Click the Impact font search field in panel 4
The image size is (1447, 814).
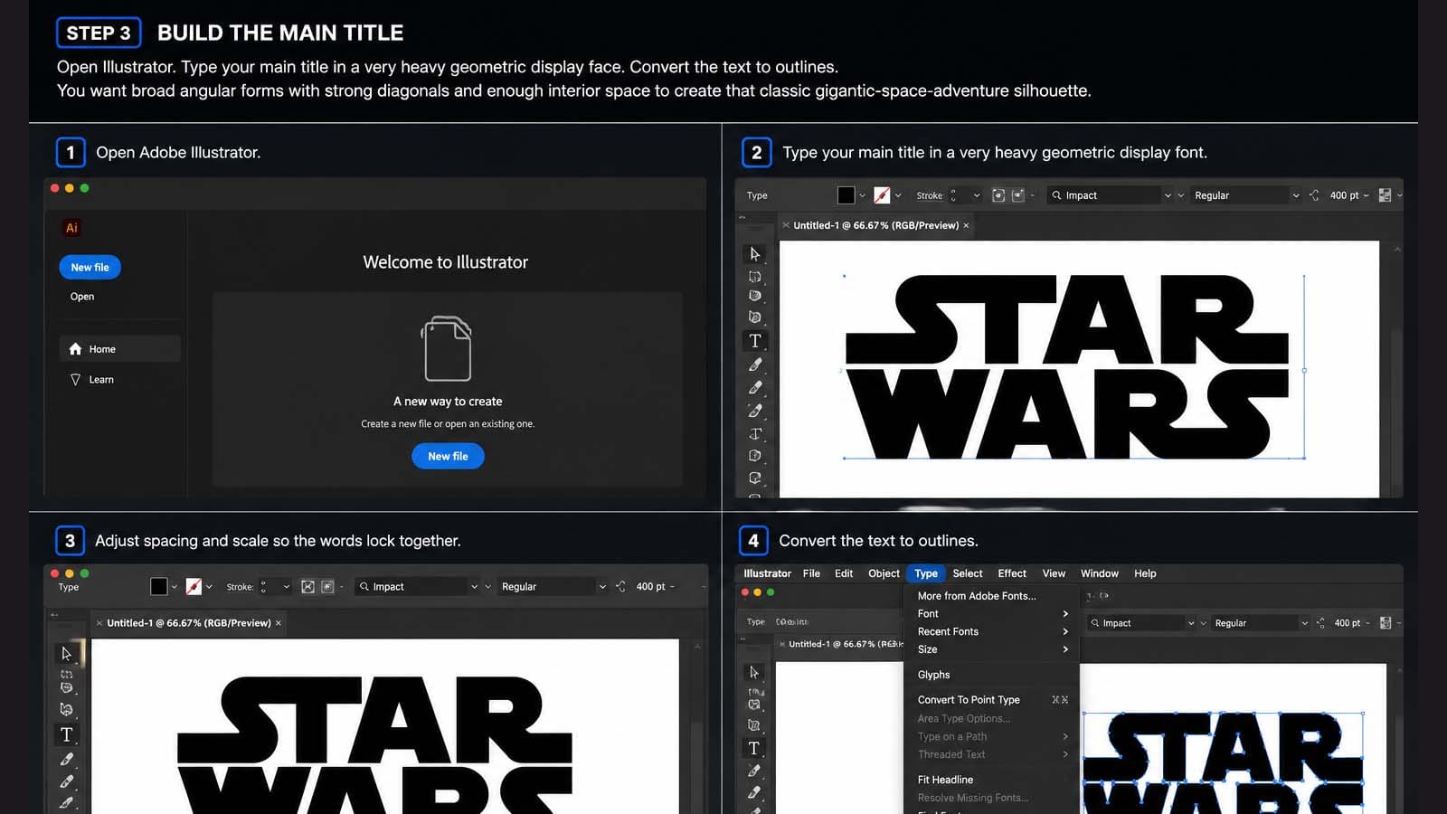(x=1136, y=623)
